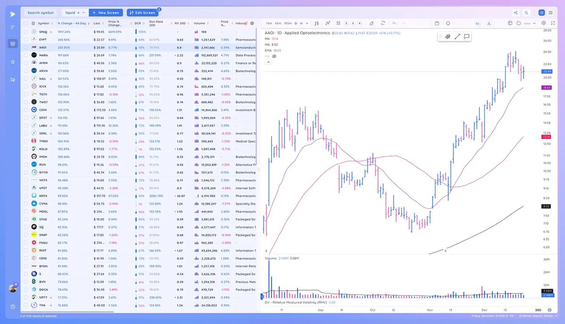565x324 pixels.
Task: Check the box for the EYPT row
Action: click(26, 40)
